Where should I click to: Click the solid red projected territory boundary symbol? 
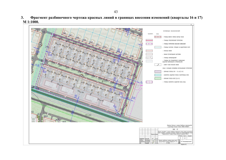click(149, 40)
